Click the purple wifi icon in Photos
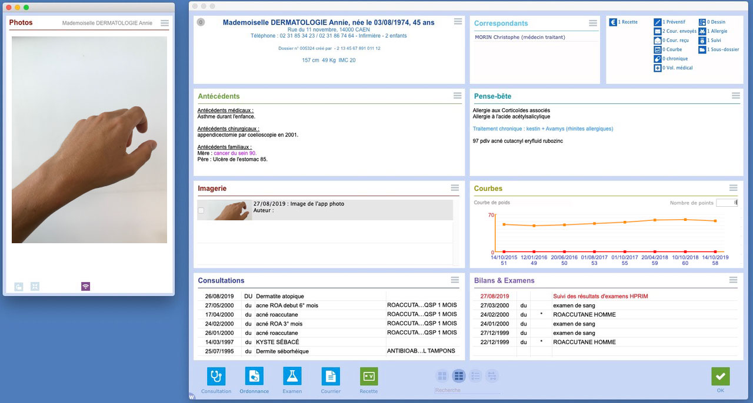Screen dimensions: 753x403 point(86,287)
